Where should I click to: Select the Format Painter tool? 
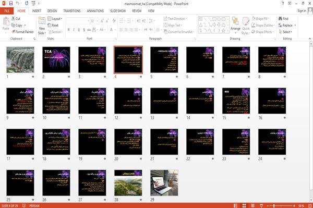[22, 32]
